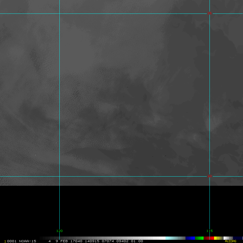Click the green segment of color bar
Viewport: 243px width, 243px height.
[x=199, y=238]
